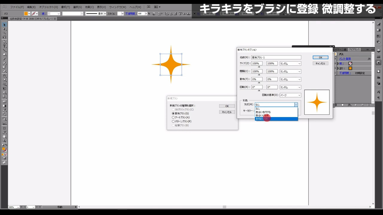The height and width of the screenshot is (215, 383).
Task: Choose the パターンブラシ(P) radio option
Action: 173,122
